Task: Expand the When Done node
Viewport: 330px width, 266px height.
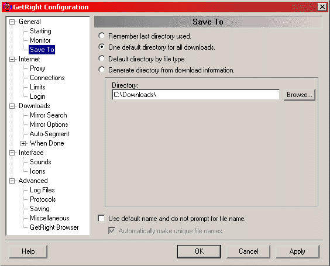Action: click(23, 144)
